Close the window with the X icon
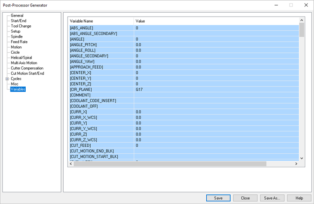This screenshot has height=204, width=314. click(x=306, y=5)
